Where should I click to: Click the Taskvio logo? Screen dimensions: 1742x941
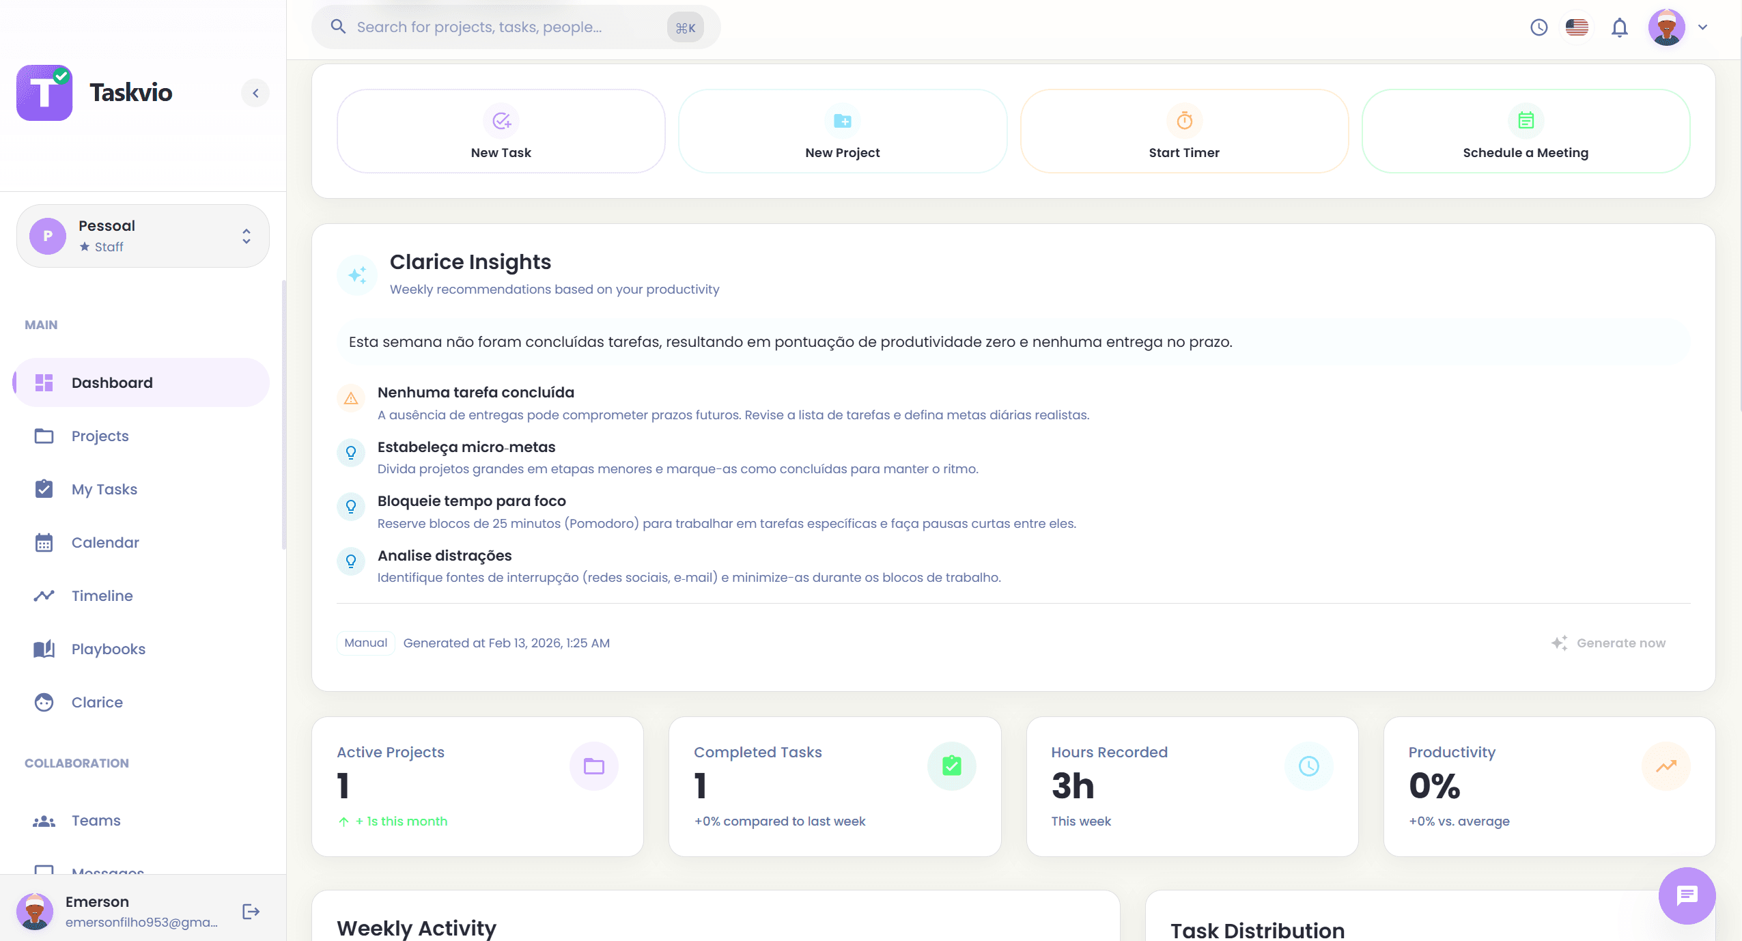coord(44,92)
